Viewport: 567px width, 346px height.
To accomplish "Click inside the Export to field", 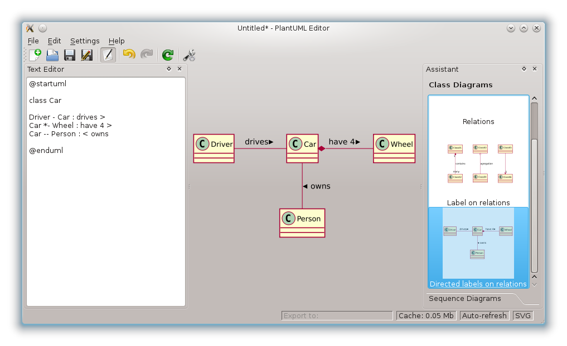I will click(337, 315).
